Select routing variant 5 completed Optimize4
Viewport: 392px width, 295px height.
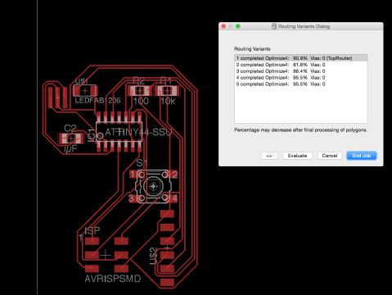300,84
